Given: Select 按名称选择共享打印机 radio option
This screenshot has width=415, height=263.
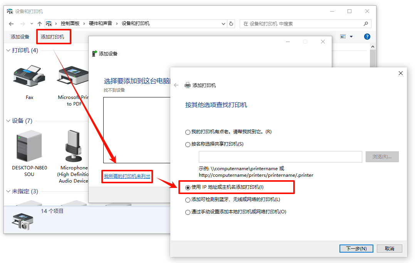Looking at the screenshot, I should [x=188, y=144].
